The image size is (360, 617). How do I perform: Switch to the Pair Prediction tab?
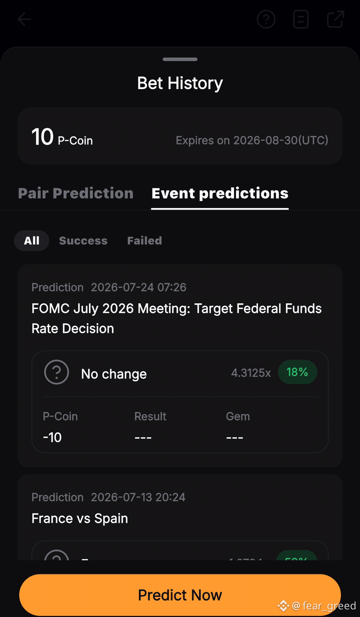(76, 193)
